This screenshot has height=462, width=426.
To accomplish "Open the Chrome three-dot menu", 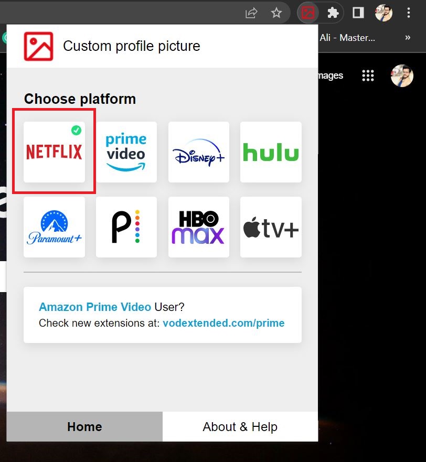I will [x=409, y=13].
